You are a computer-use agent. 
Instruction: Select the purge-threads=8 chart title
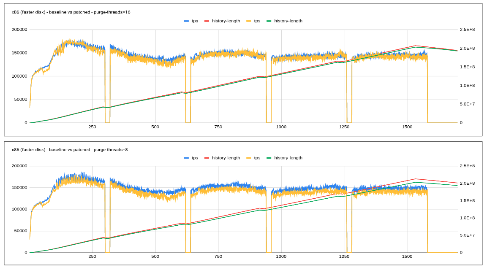tap(70, 150)
